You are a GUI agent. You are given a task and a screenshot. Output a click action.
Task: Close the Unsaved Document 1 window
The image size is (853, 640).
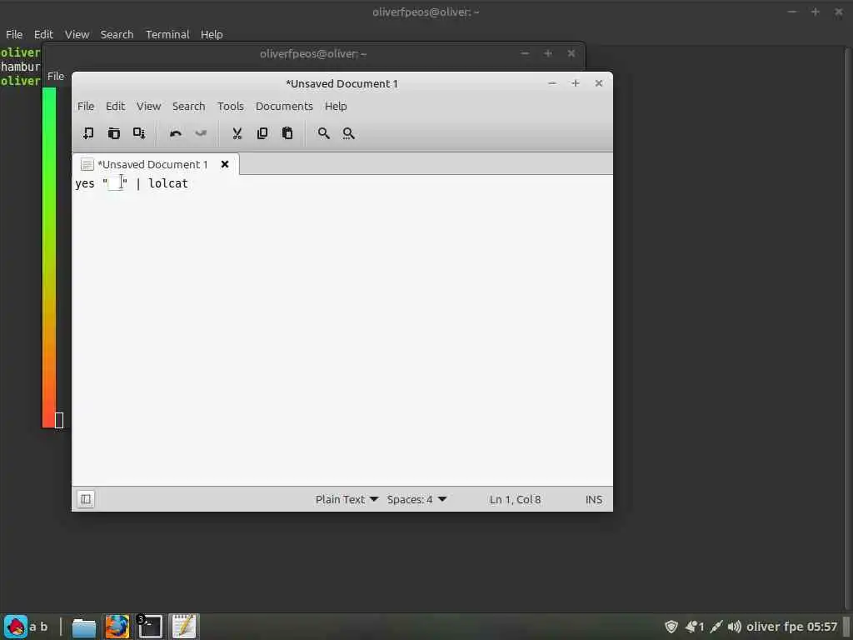pos(598,83)
